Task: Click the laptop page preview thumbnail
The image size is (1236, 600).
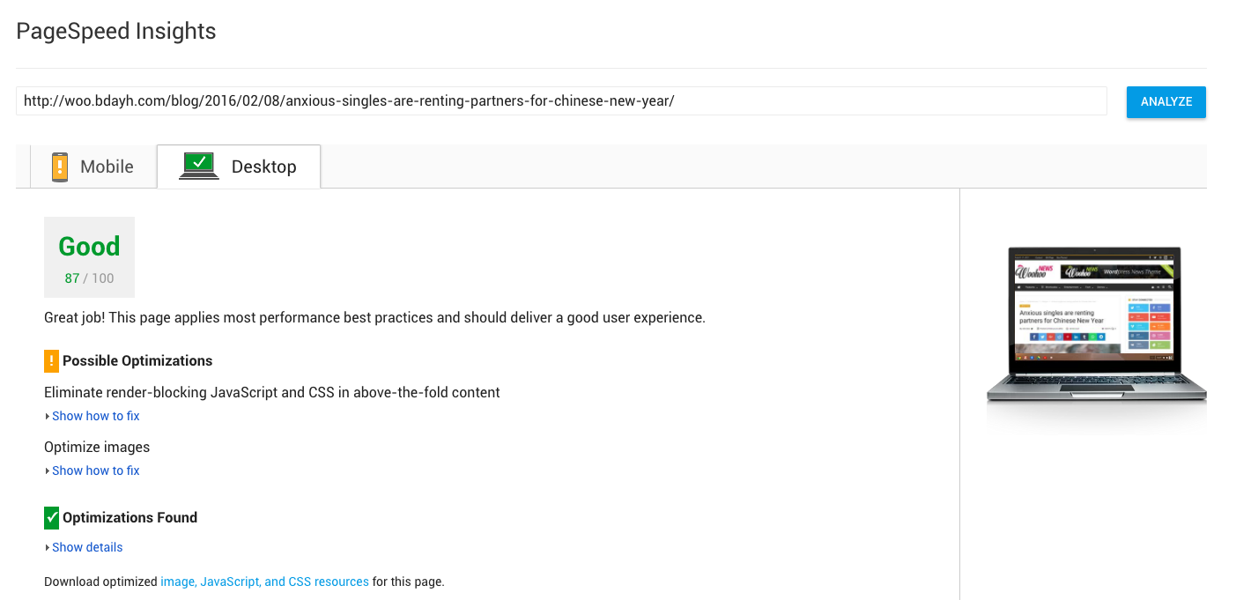Action: pos(1095,326)
